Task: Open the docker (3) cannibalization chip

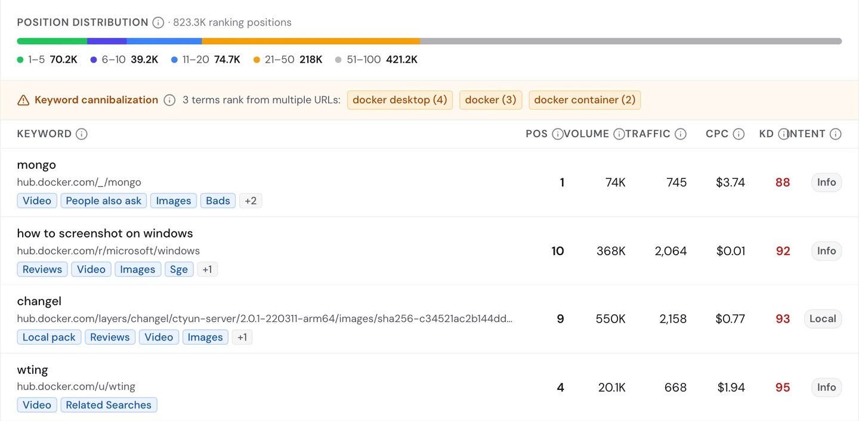Action: click(490, 100)
